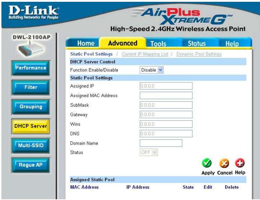260x200 pixels.
Task: Open the Filter sidebar section
Action: pyautogui.click(x=31, y=87)
